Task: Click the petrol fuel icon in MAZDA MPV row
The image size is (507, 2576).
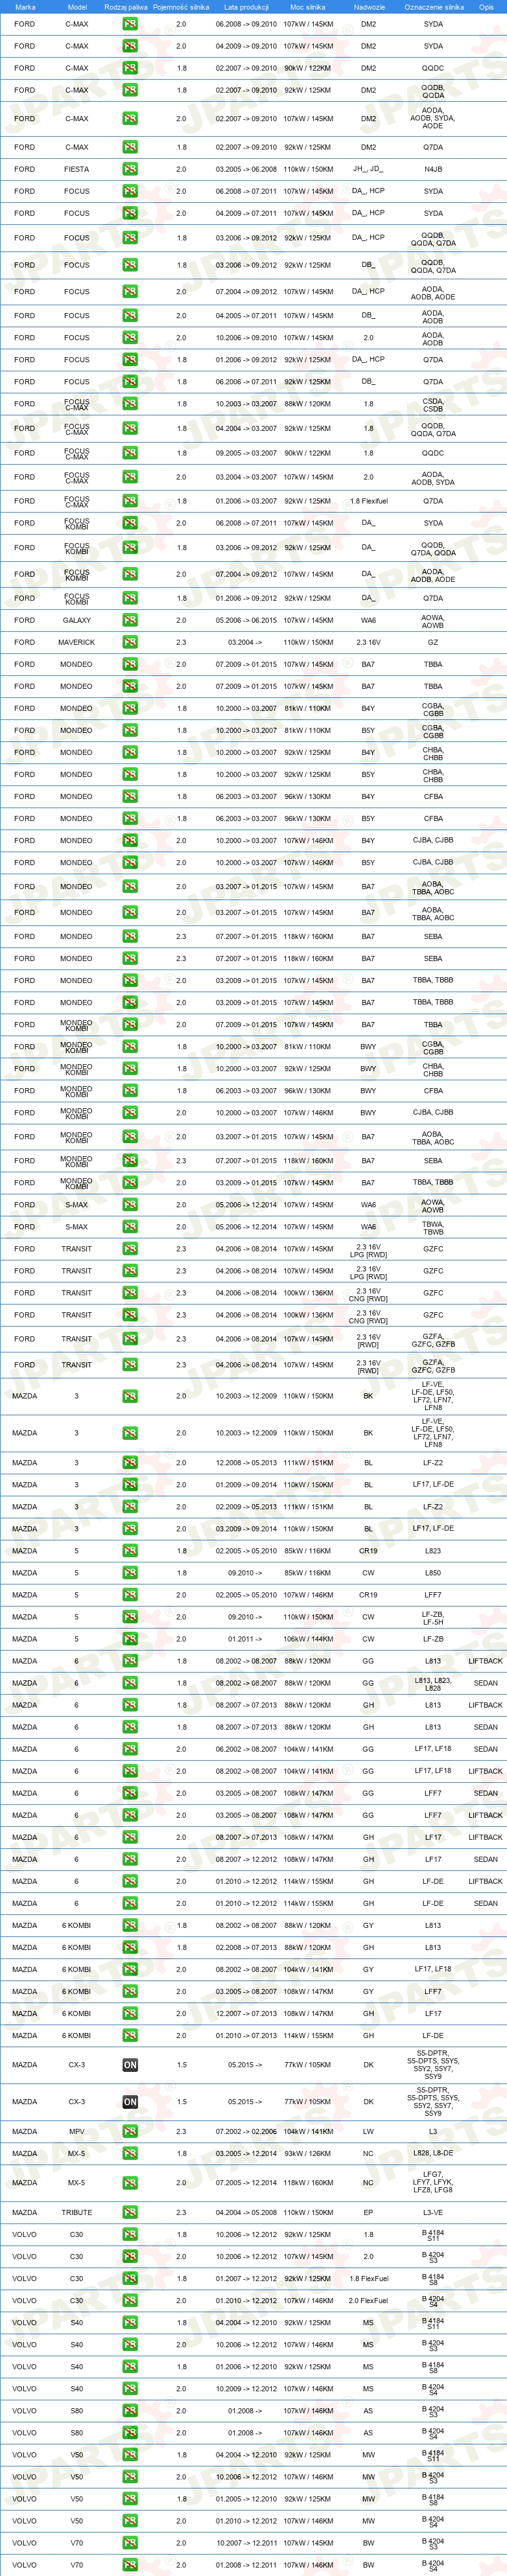Action: click(x=130, y=2131)
